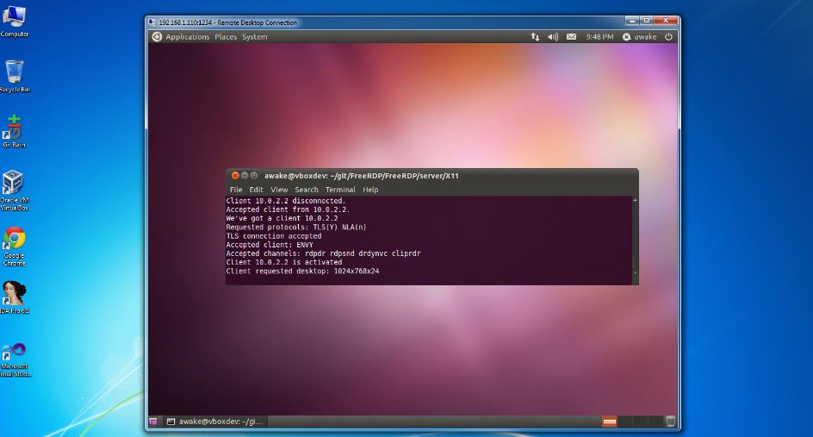This screenshot has width=813, height=437.
Task: Click the 'Accepted client: ENVY' line
Action: pos(270,245)
